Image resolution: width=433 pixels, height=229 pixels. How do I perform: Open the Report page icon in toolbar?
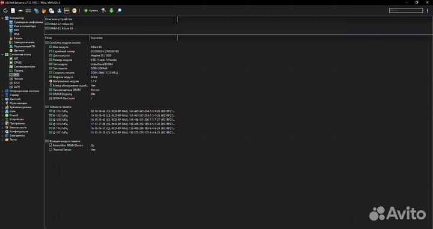13,11
